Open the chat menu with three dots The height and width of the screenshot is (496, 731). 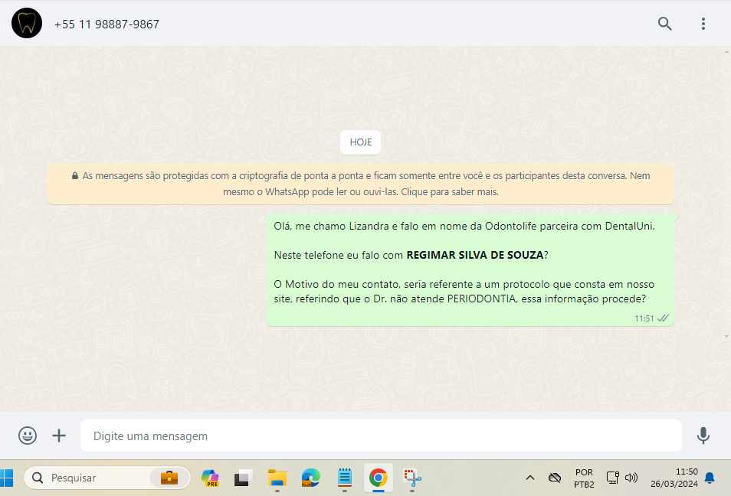pos(703,24)
